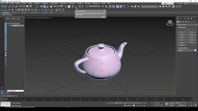Open the Align tool icon
Screen dimensions: 198x111
106,6
